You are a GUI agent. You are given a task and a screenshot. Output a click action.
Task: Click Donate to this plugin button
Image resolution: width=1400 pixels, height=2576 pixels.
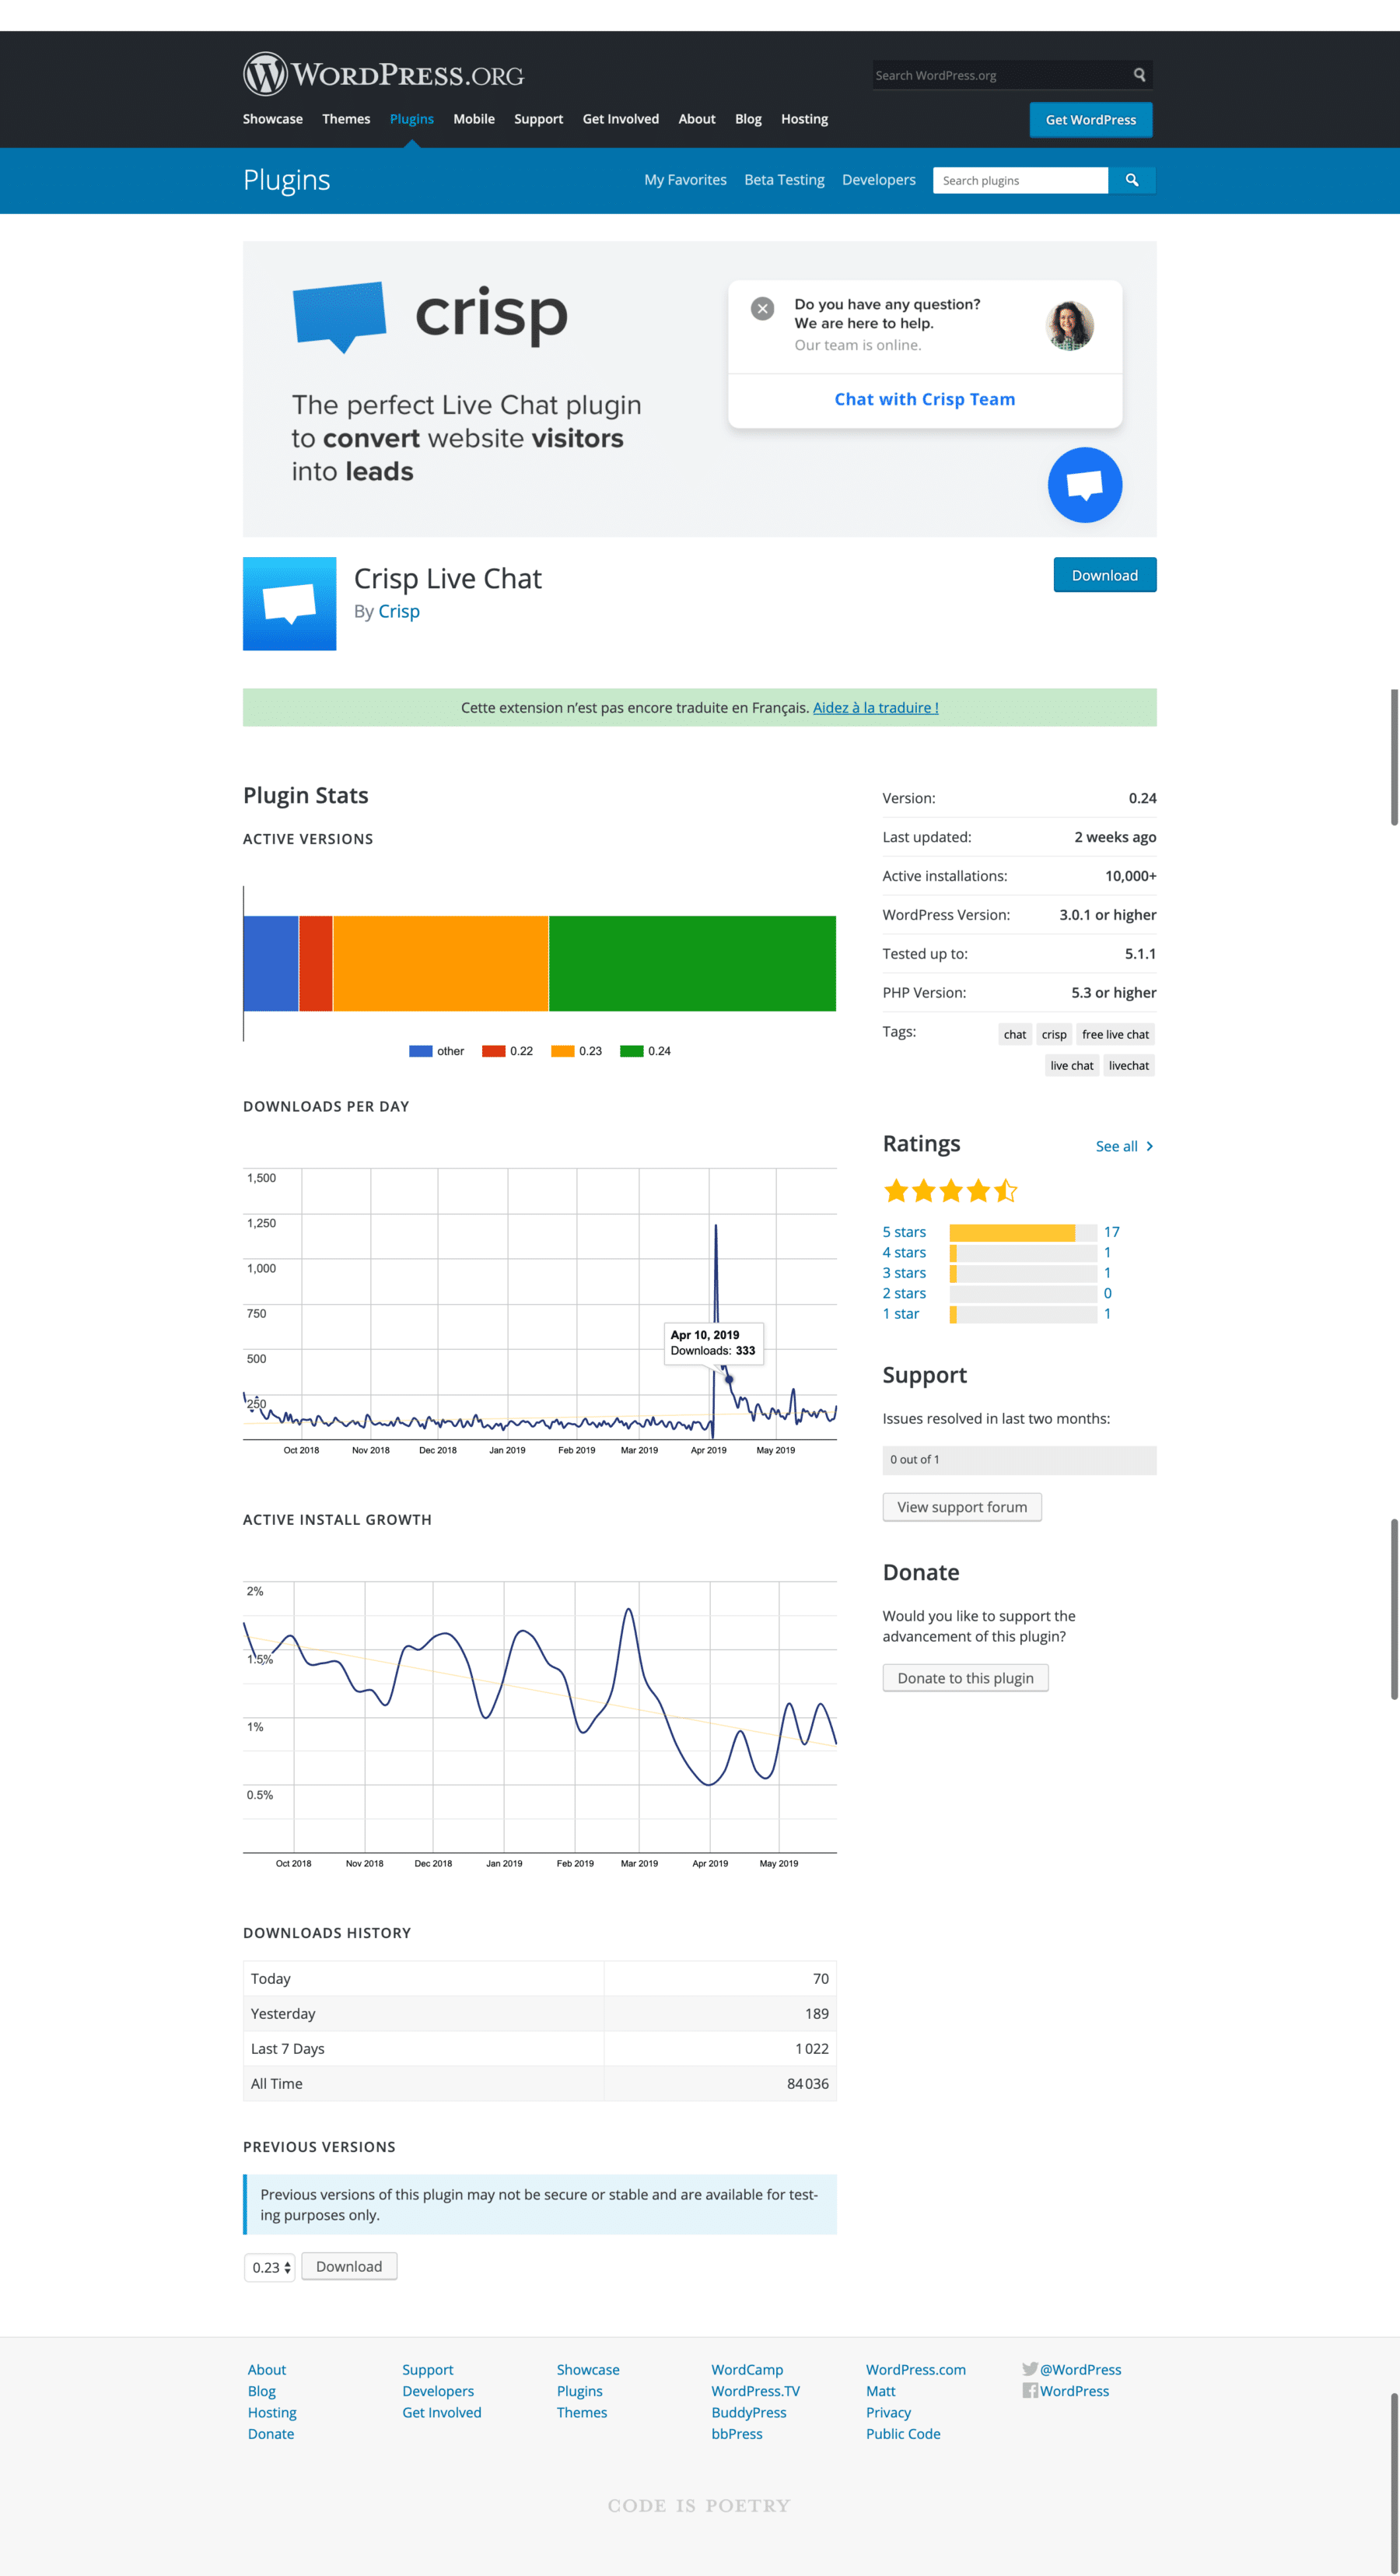point(965,1678)
